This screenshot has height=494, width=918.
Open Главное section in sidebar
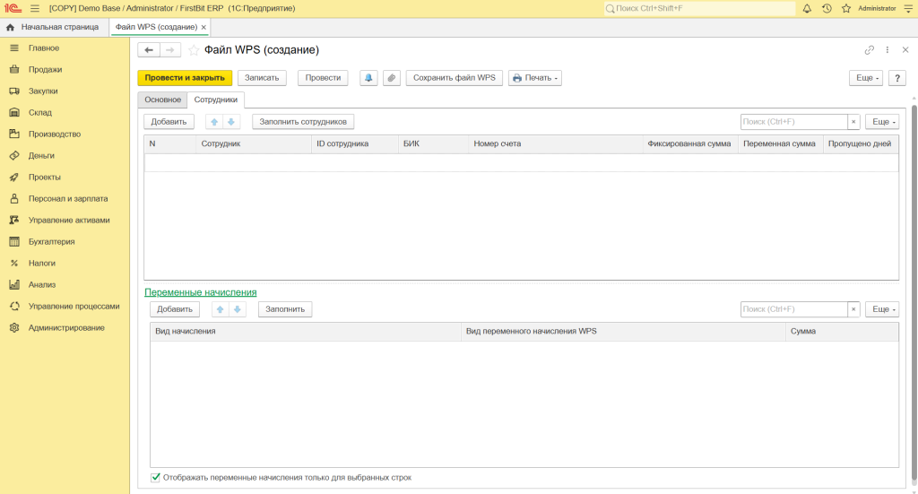(65, 48)
